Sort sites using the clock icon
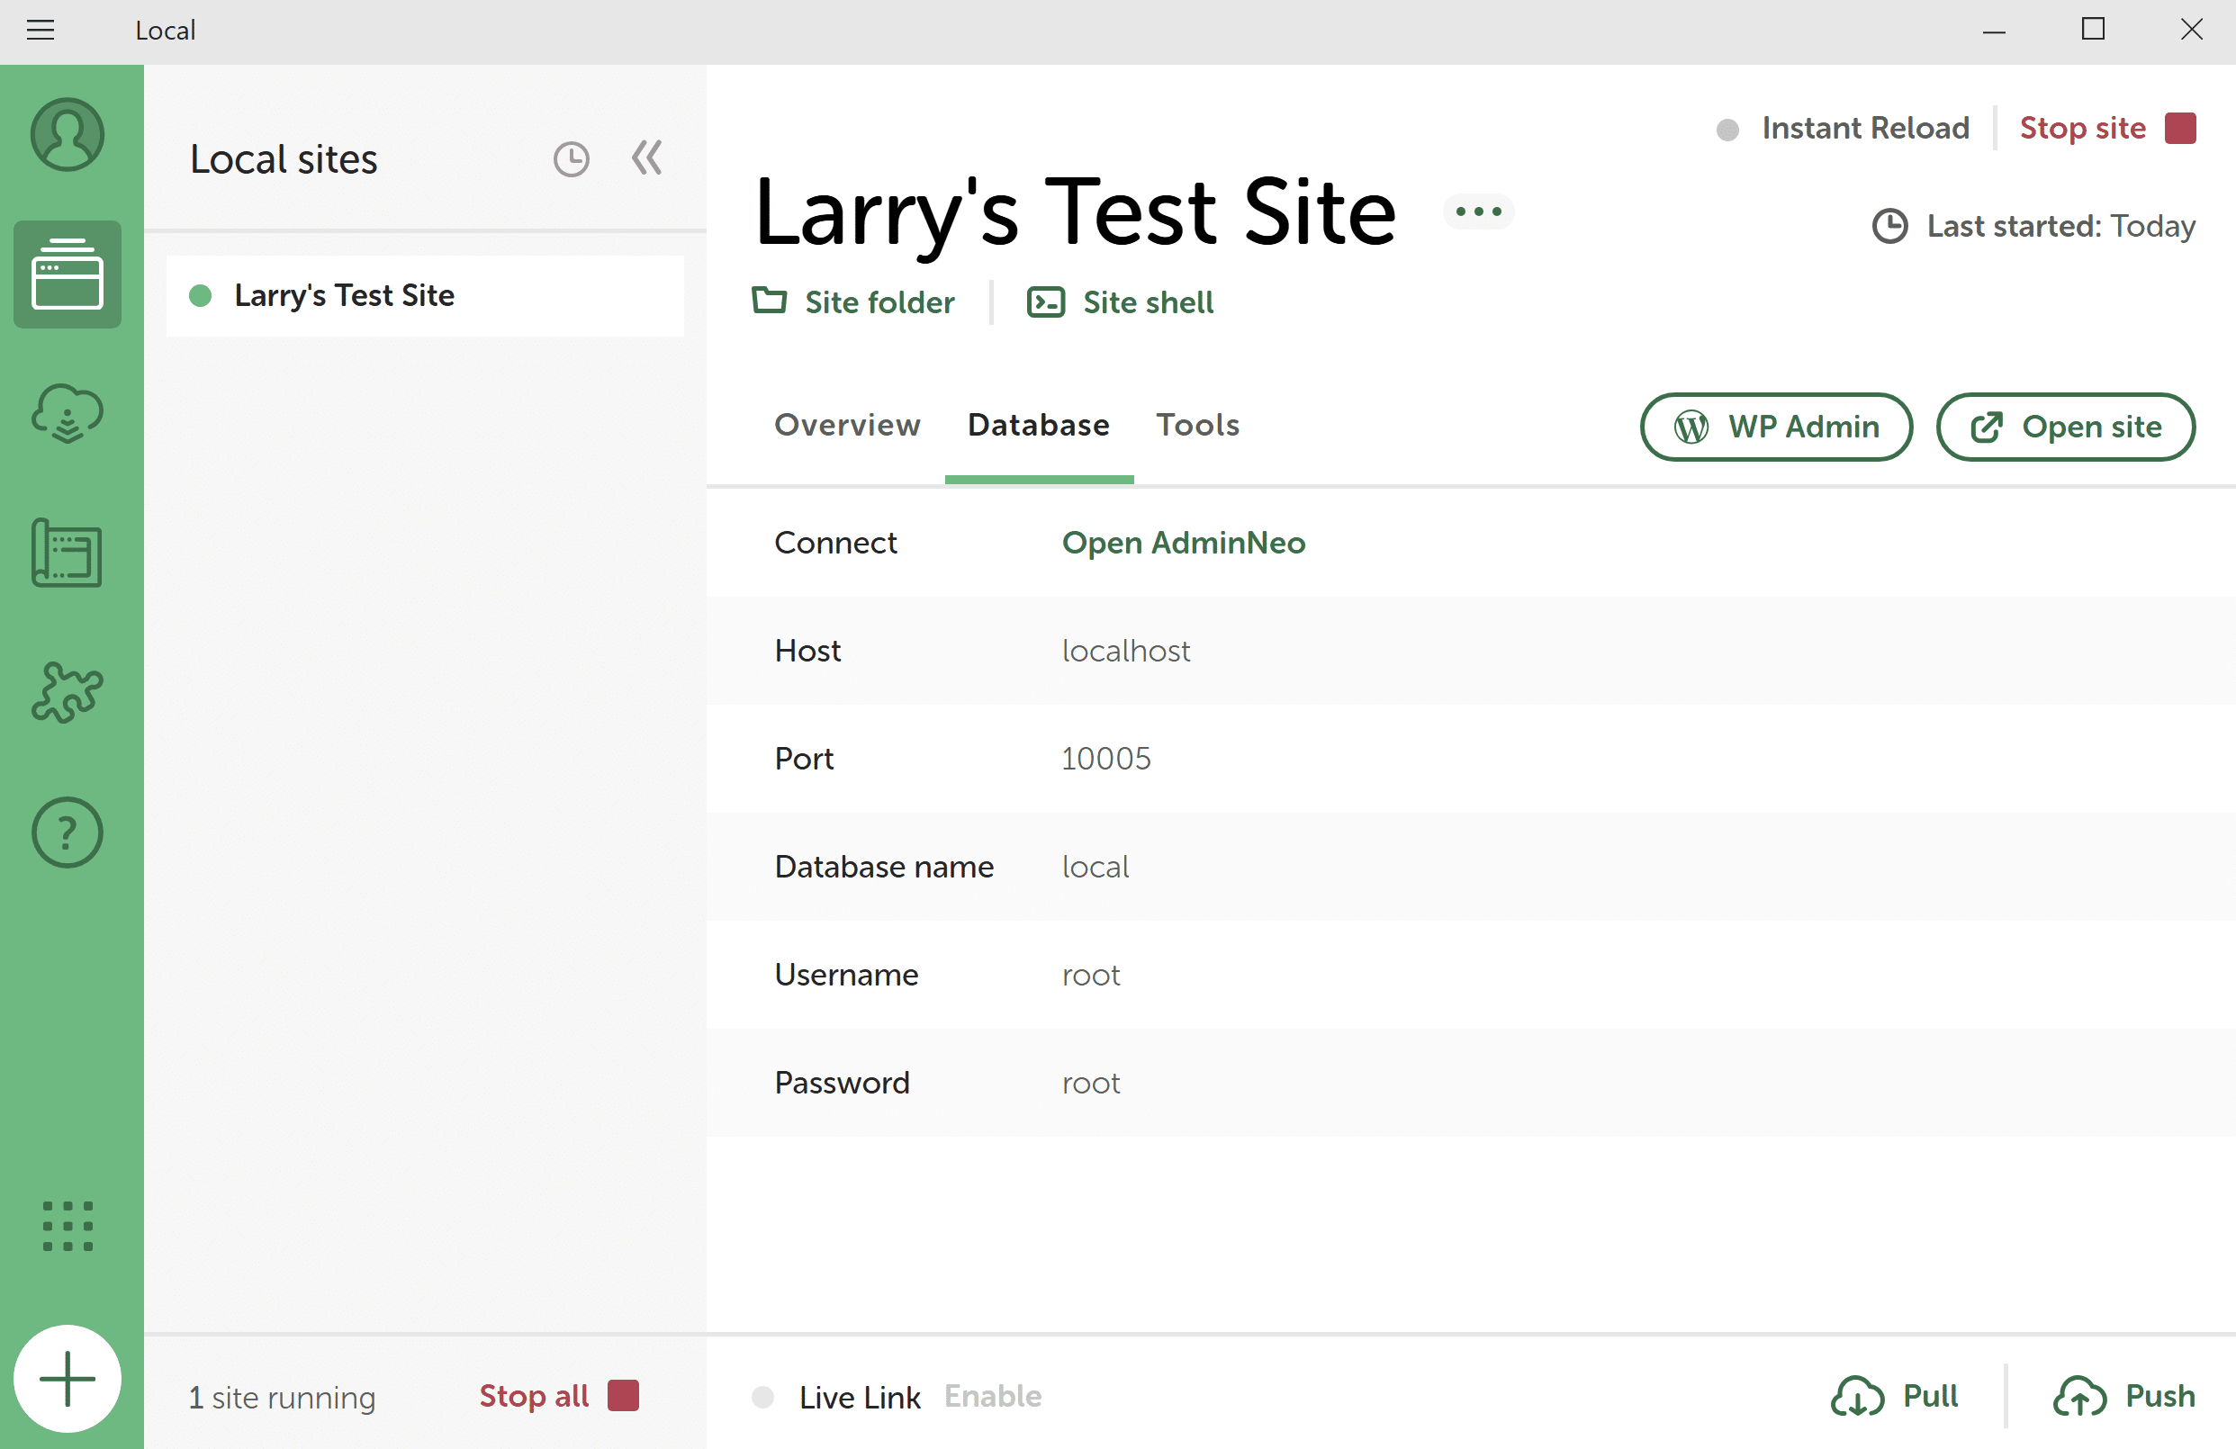The image size is (2236, 1449). coord(572,159)
